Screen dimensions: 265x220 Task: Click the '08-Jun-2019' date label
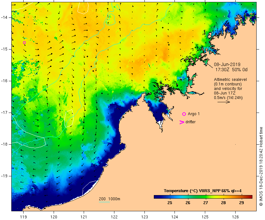227,64
